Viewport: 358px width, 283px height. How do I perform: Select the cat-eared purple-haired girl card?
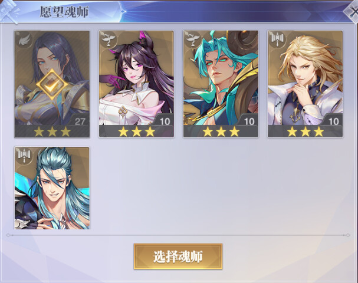point(136,84)
